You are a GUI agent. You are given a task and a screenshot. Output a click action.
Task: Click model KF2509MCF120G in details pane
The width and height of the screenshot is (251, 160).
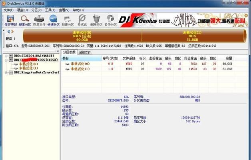tap(118, 100)
